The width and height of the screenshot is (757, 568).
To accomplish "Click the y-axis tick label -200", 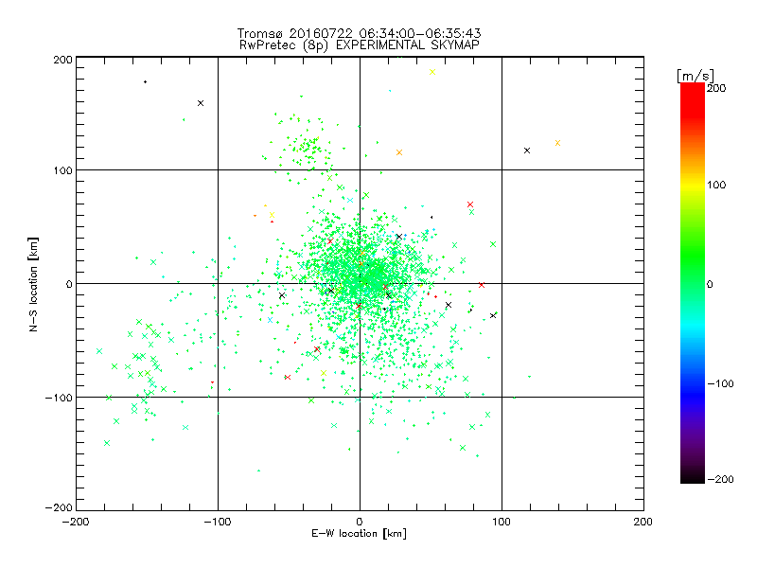I will tap(59, 507).
